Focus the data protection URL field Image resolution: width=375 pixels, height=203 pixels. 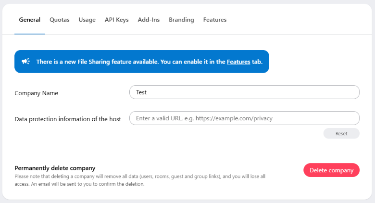(244, 118)
